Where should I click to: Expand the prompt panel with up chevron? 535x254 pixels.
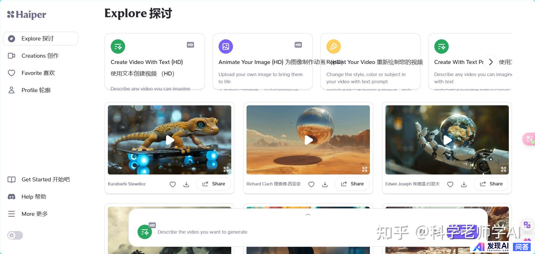308,215
